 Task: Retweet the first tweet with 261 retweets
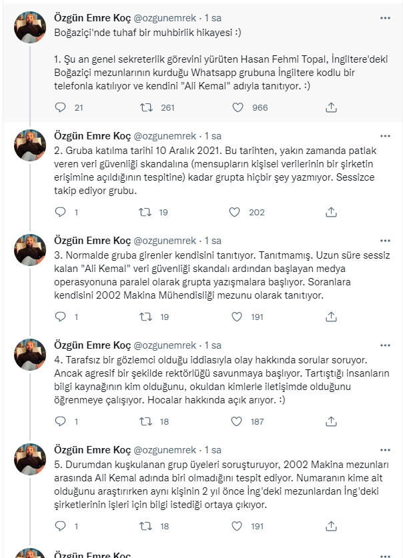pyautogui.click(x=146, y=107)
